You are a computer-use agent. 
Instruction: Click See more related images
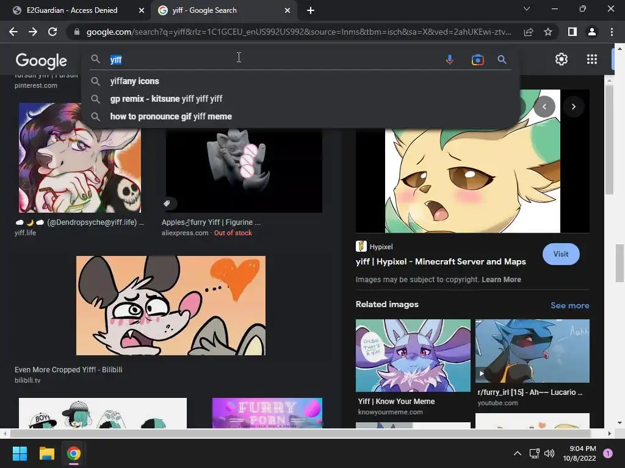point(569,305)
